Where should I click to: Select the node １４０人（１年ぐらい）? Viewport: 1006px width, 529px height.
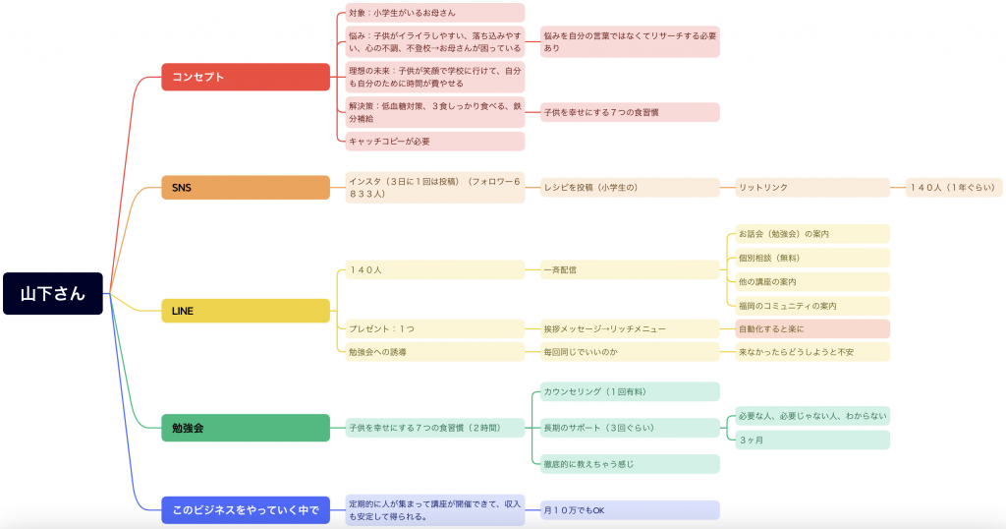coord(954,188)
